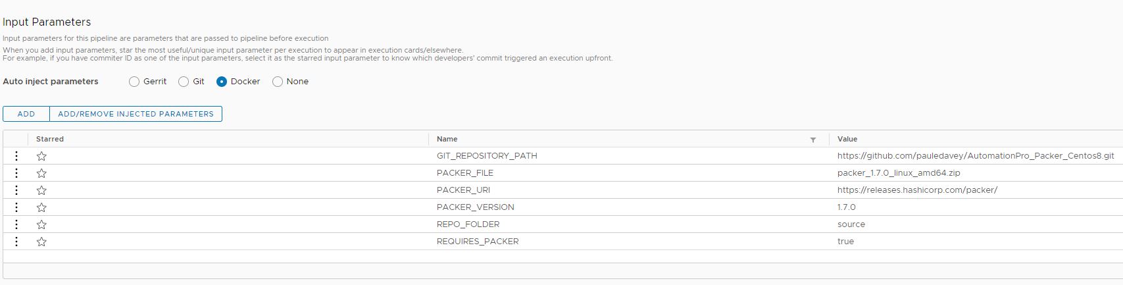Star the PACKER_FILE parameter
The image size is (1123, 285).
point(41,173)
